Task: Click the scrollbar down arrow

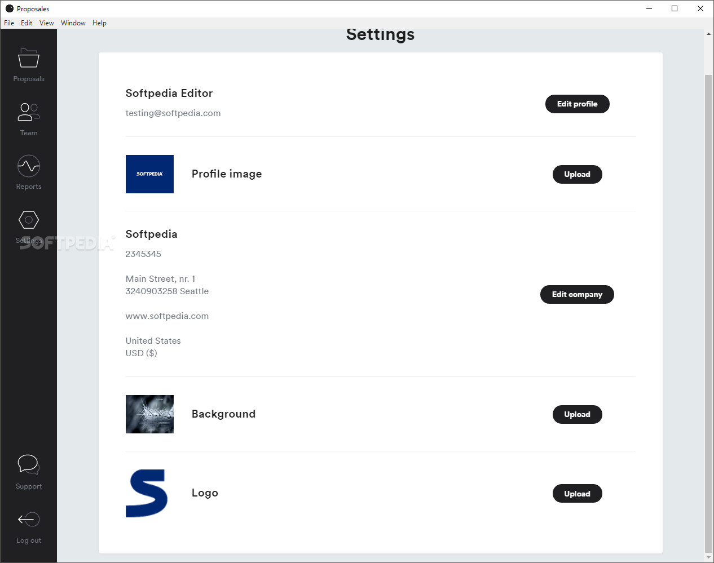Action: 708,557
